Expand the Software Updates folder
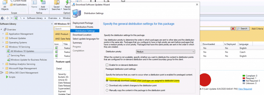264x95 pixels. pyautogui.click(x=3, y=38)
